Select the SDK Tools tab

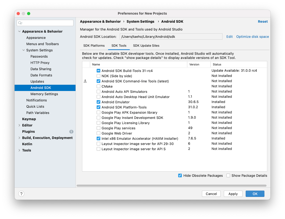tap(119, 46)
